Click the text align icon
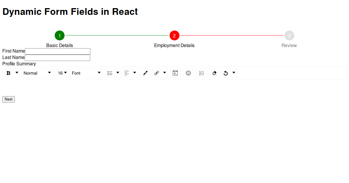349x183 pixels. (x=127, y=73)
